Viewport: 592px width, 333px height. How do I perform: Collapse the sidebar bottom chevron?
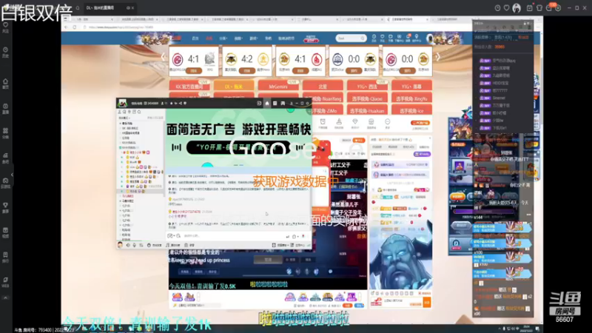click(x=6, y=298)
